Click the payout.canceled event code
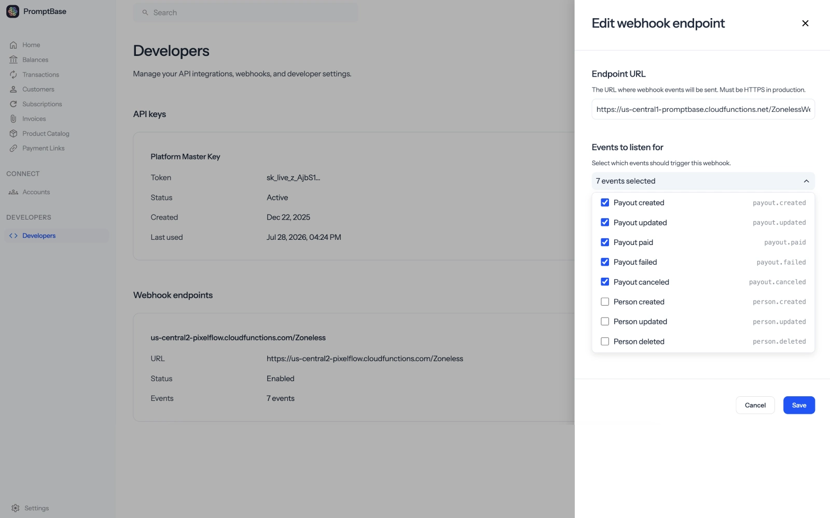This screenshot has height=518, width=830. pyautogui.click(x=777, y=282)
